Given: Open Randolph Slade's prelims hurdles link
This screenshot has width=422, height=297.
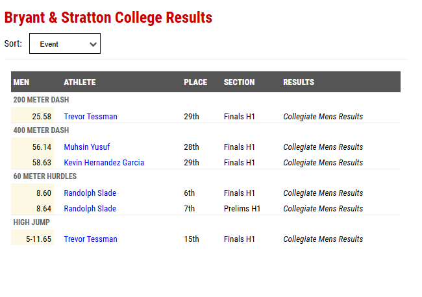Looking at the screenshot, I should pos(90,209).
